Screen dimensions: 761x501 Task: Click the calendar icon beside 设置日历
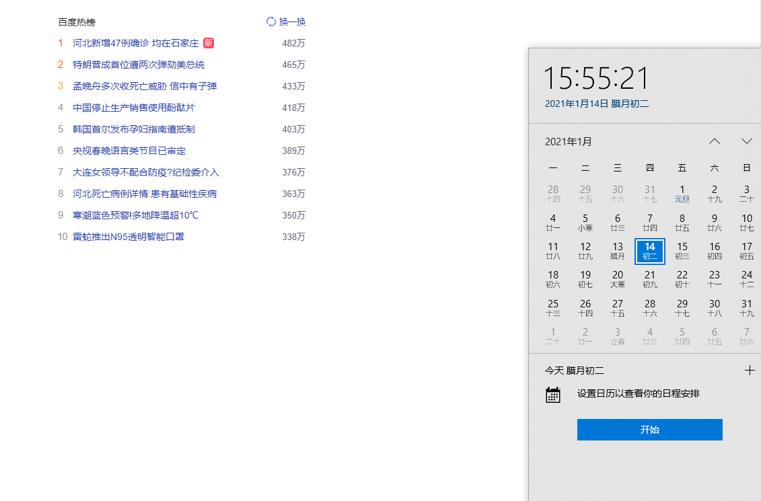point(553,395)
